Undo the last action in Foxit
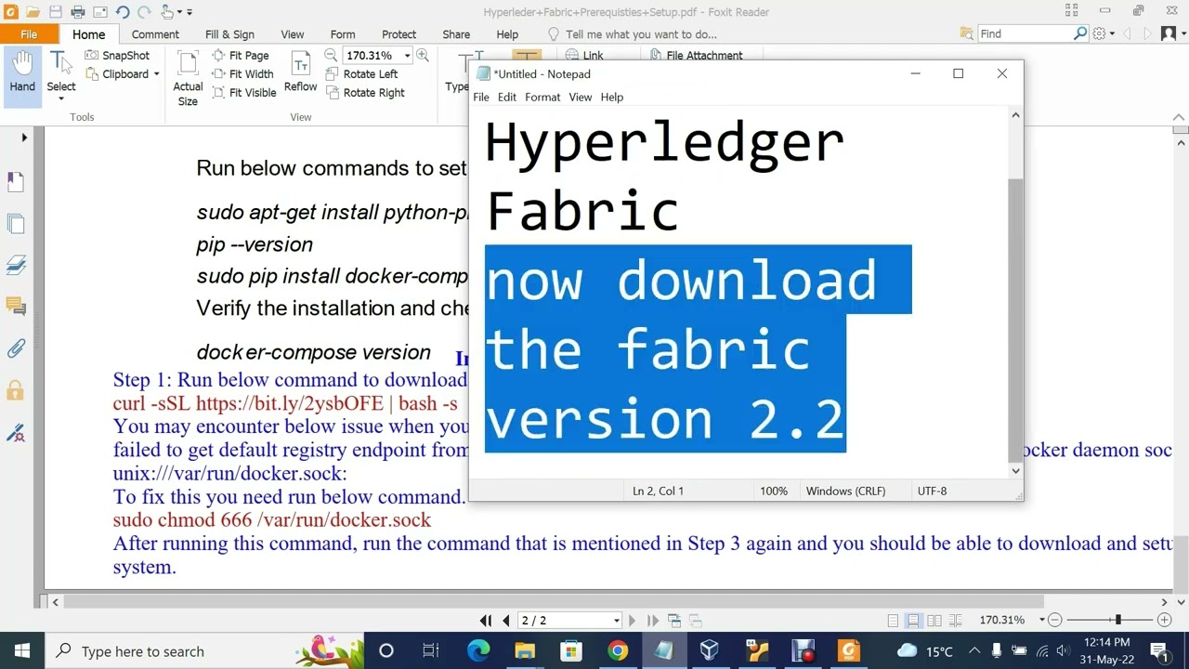The width and height of the screenshot is (1189, 669). (122, 12)
